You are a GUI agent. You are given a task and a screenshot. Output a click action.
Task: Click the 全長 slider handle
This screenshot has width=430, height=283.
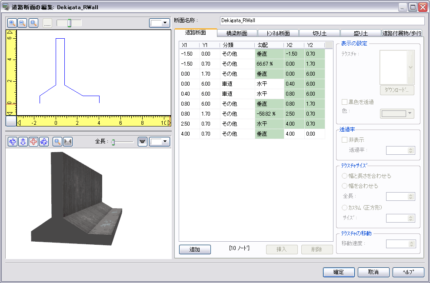(x=113, y=142)
